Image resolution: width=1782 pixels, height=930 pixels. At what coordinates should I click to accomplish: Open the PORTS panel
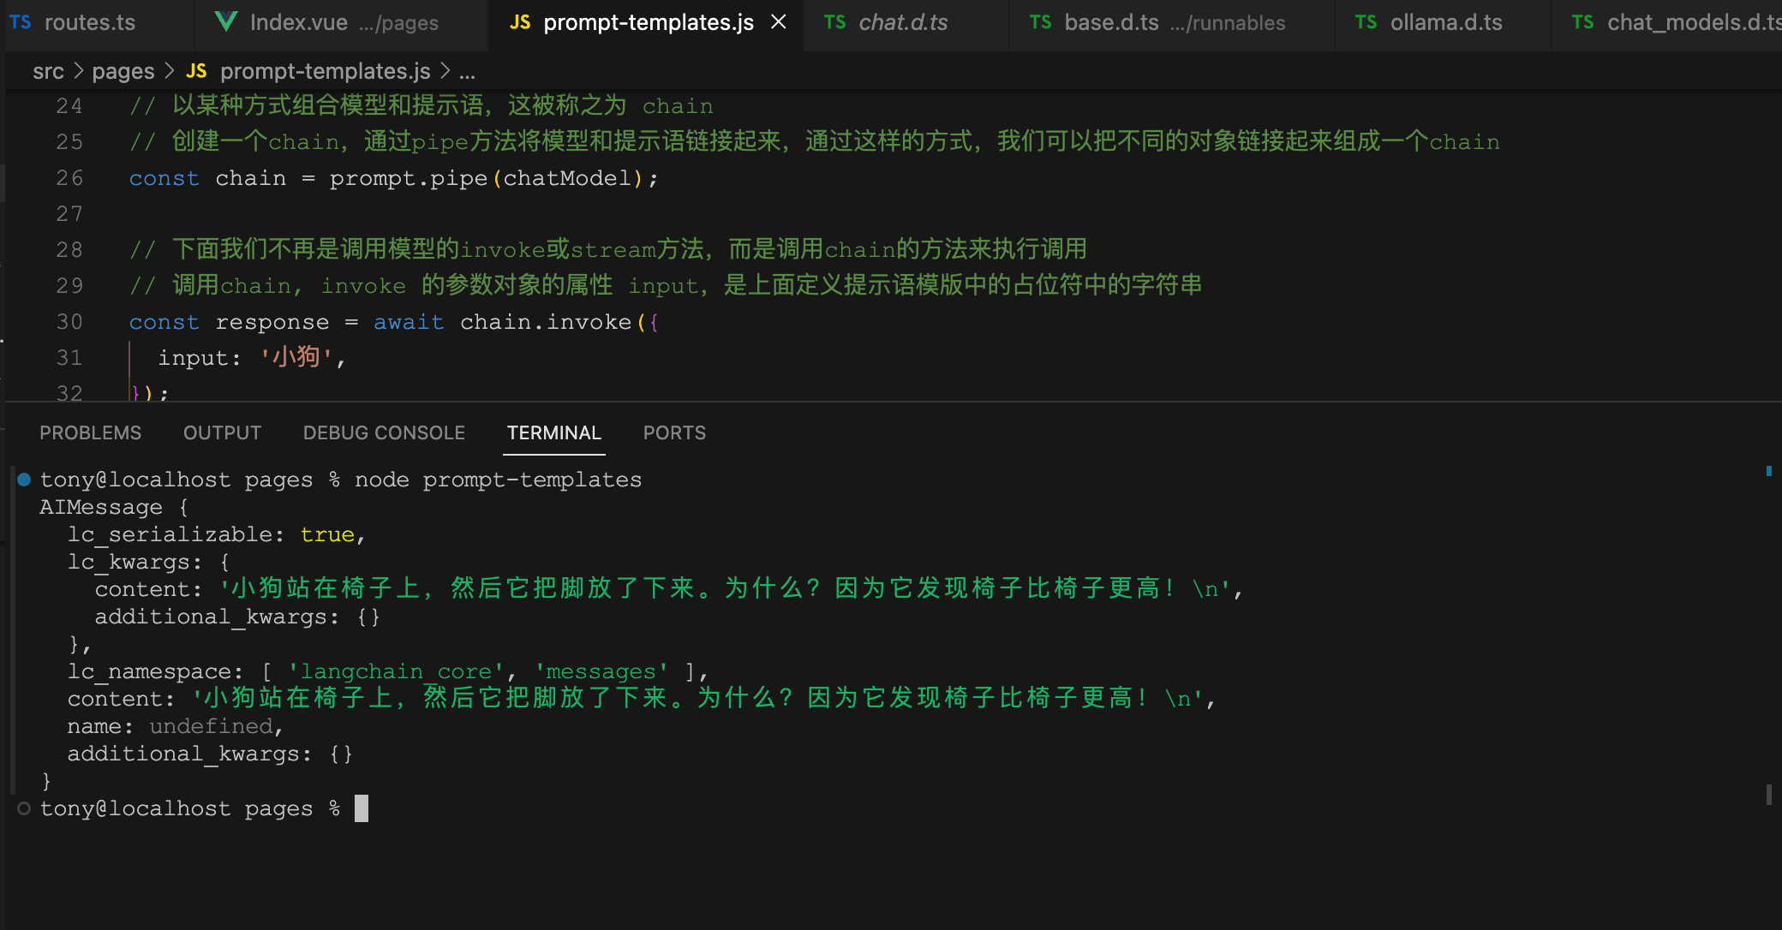click(674, 432)
